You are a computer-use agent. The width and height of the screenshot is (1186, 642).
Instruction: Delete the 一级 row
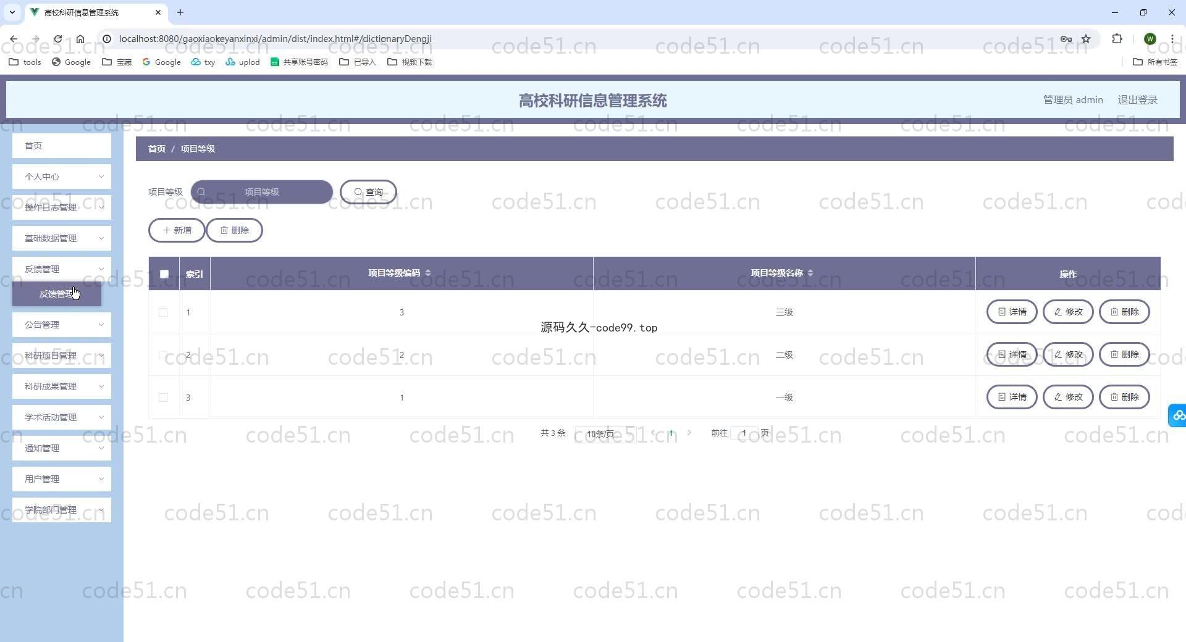click(x=1124, y=397)
